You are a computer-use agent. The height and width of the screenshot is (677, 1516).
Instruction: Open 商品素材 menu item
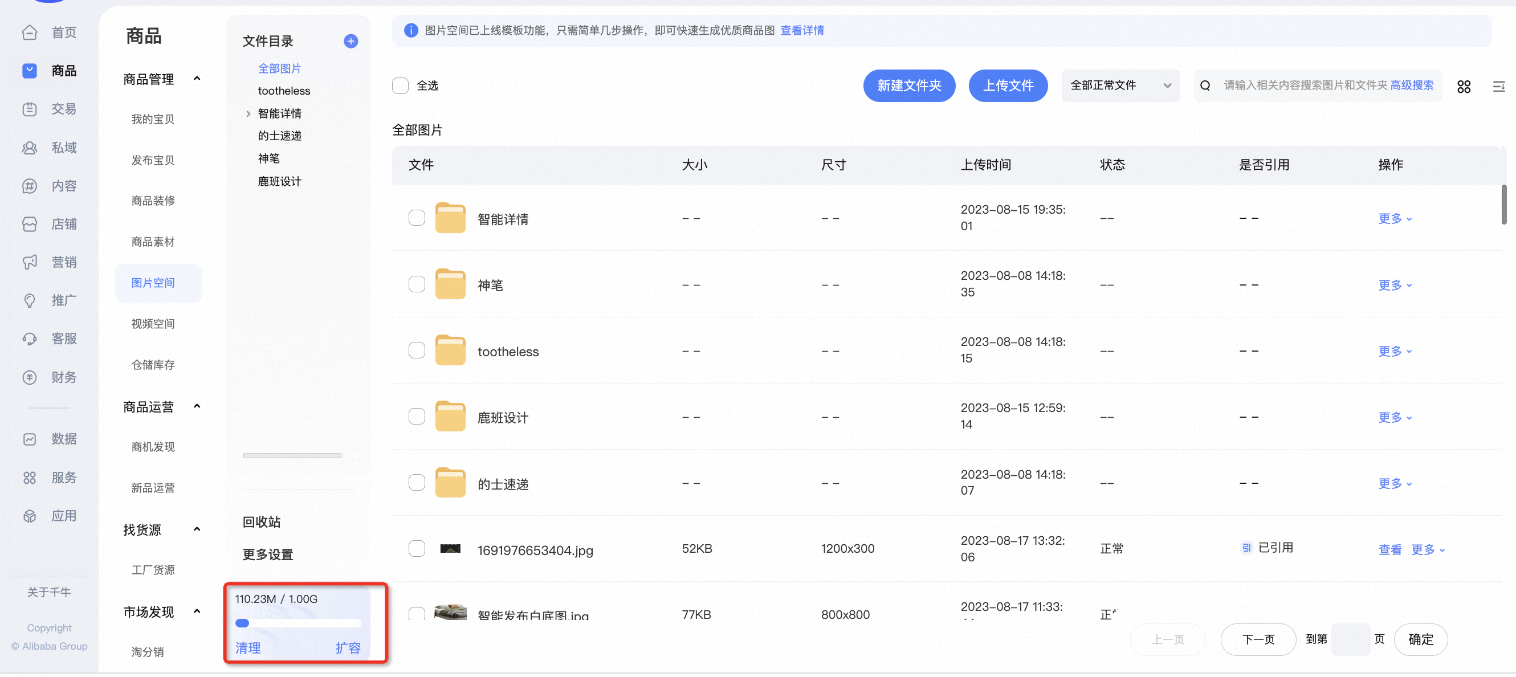pos(153,242)
